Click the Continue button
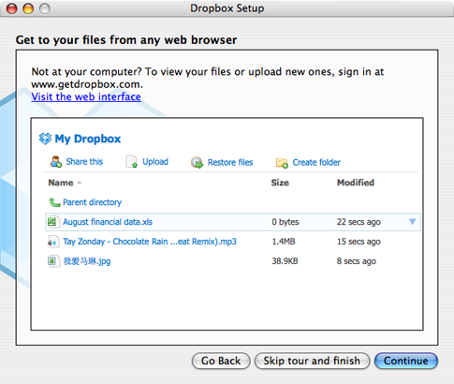454x384 pixels. tap(406, 361)
